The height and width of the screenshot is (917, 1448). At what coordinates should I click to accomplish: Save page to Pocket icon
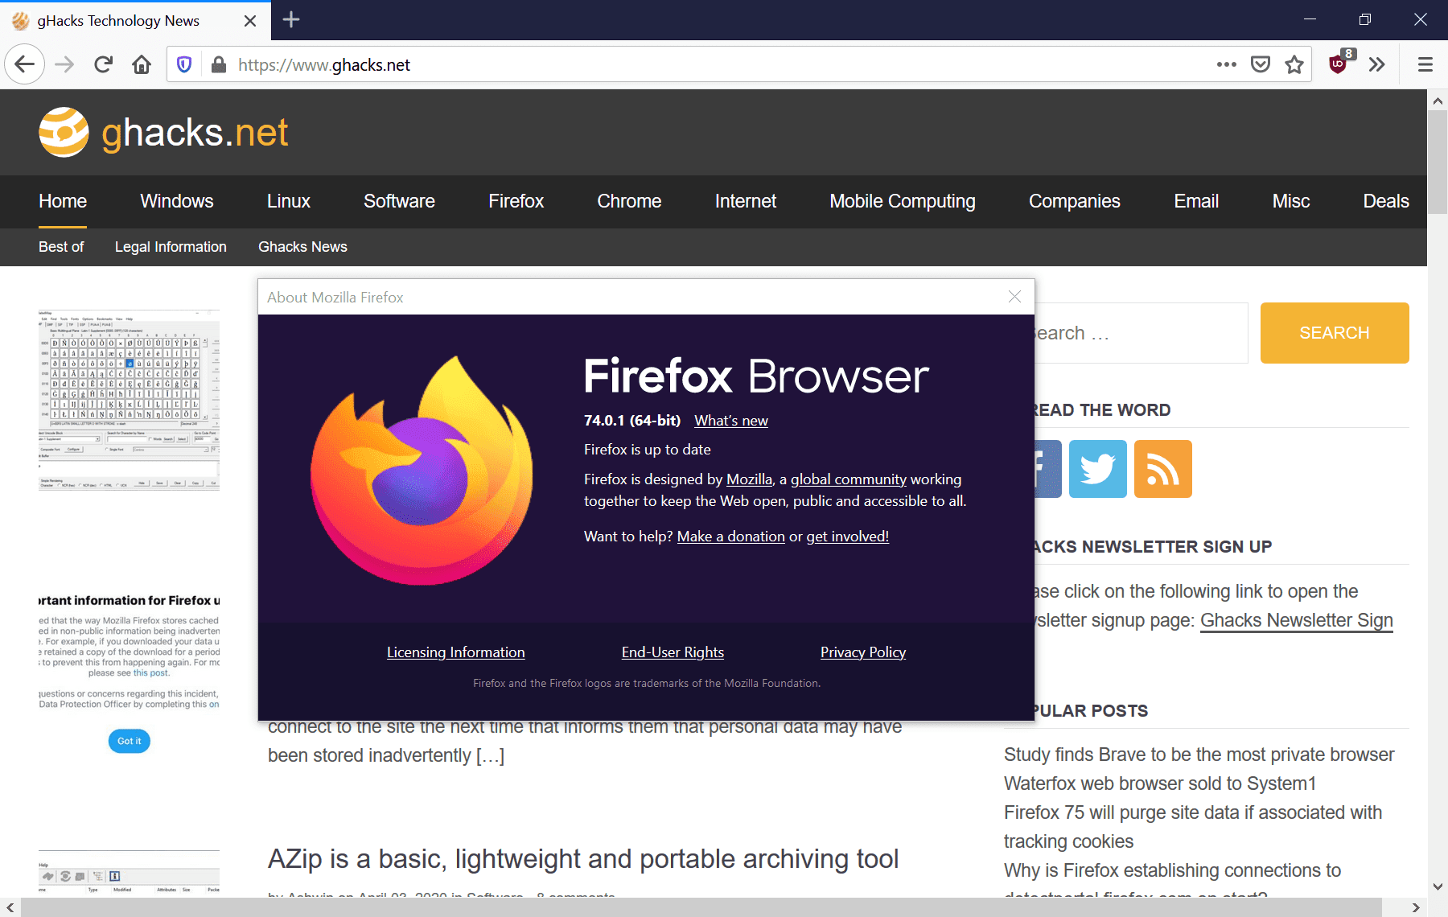coord(1260,64)
